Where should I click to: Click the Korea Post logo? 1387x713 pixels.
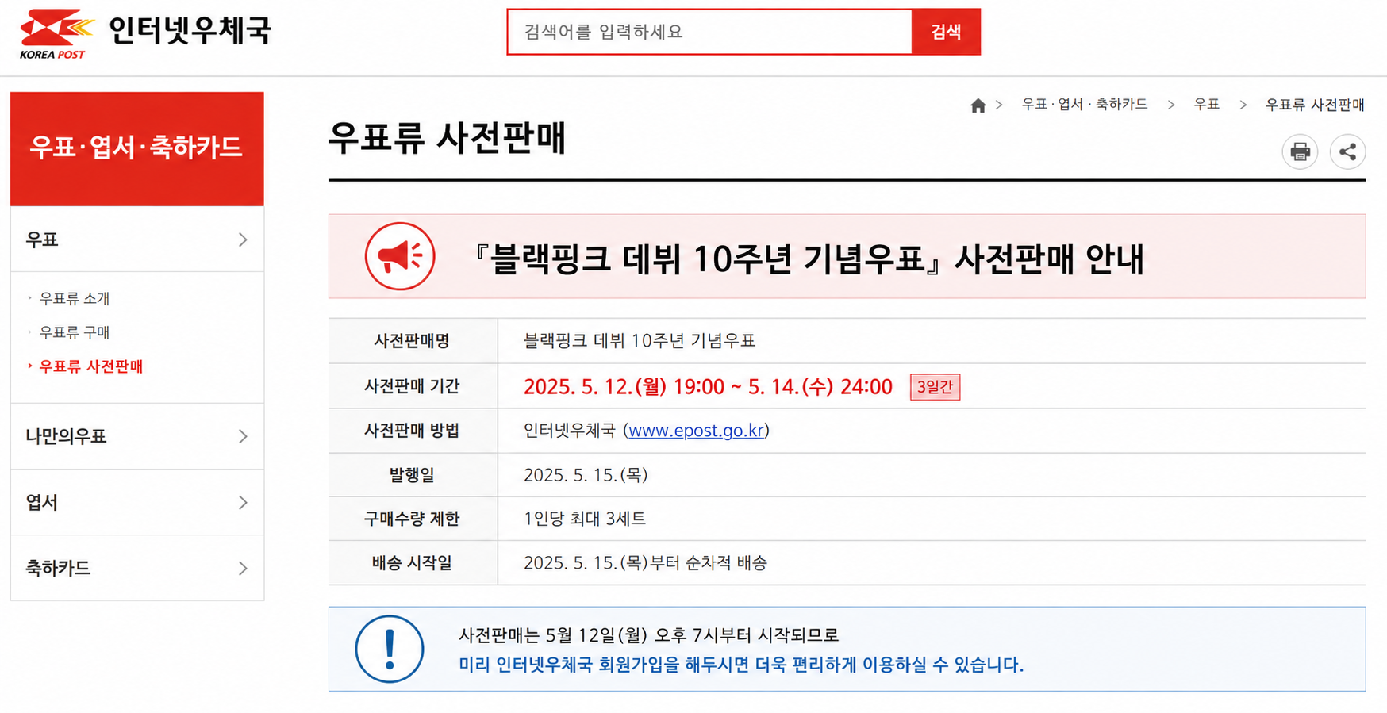coord(56,34)
